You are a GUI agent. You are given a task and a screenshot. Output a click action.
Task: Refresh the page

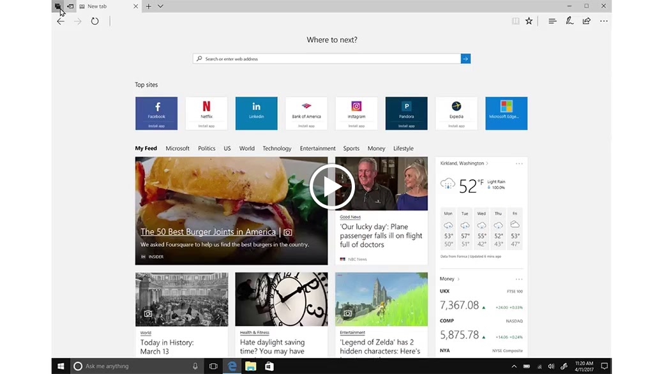[x=95, y=21]
